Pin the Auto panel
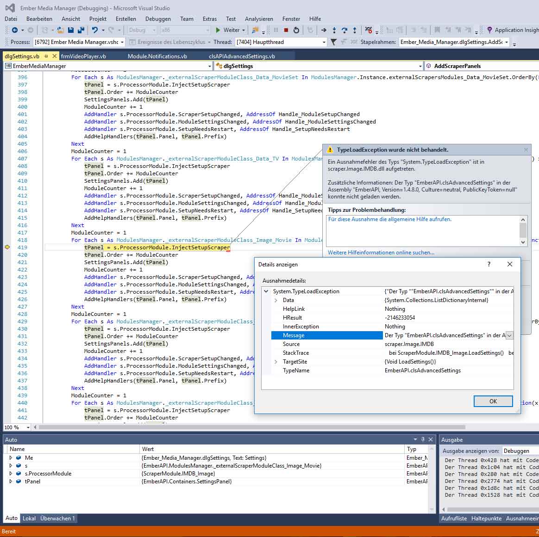The image size is (539, 537). [423, 439]
